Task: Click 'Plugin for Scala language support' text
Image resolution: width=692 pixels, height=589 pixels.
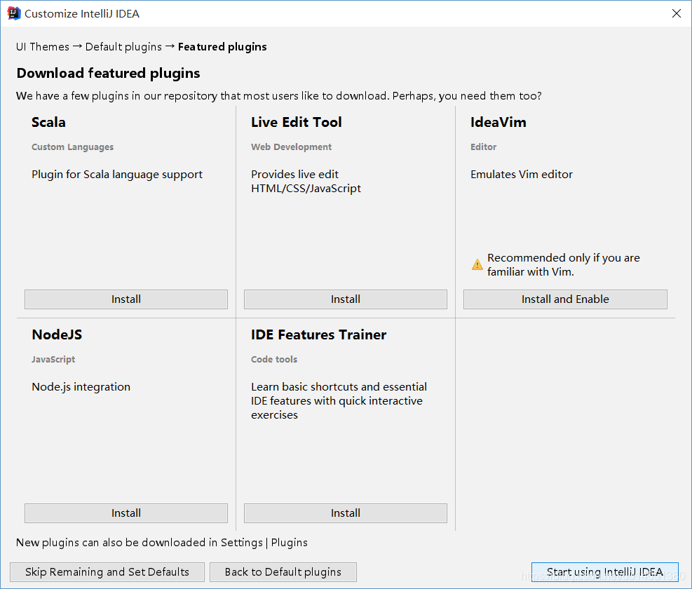Action: (117, 175)
